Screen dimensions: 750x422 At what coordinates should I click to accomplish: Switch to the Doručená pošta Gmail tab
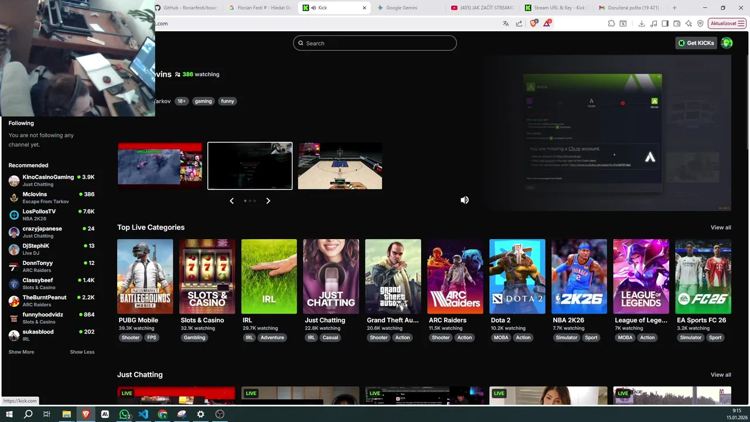point(630,8)
